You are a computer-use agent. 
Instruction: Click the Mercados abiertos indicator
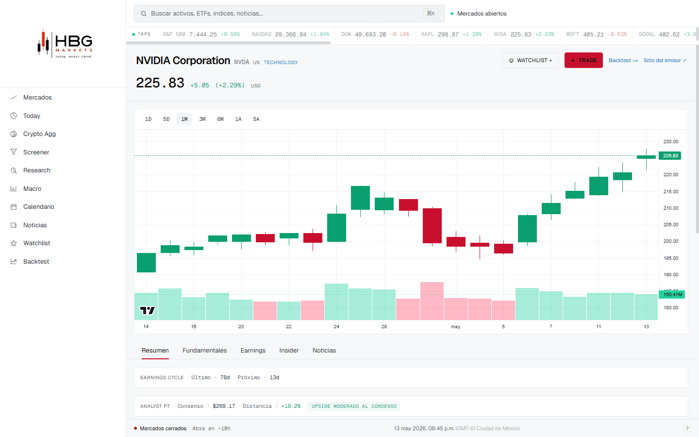479,14
